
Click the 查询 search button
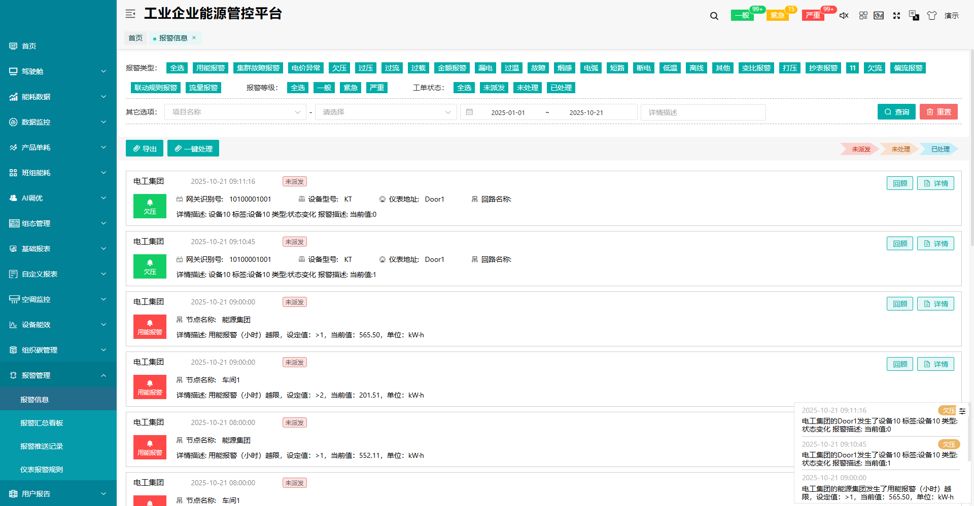(896, 112)
